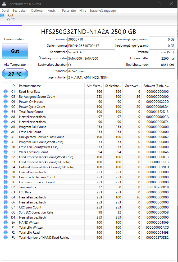Select the 'Used Reseved Block Count(SSD Total)' row text
The image size is (178, 262).
(45, 162)
